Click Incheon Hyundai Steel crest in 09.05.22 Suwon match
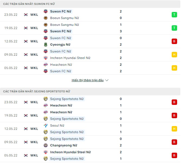Viewport: 182px width, 163px height. coord(46,58)
